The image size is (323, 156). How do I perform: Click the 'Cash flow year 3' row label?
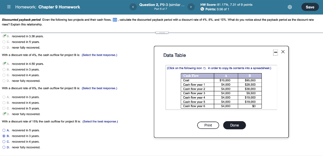click(x=194, y=93)
